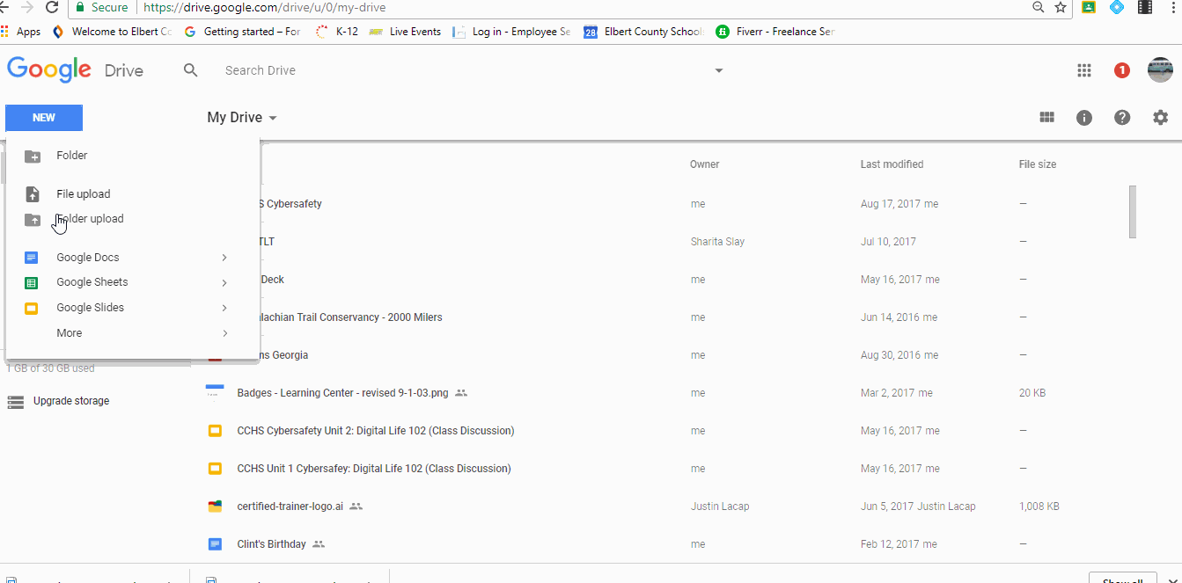Click the Slides icon beside CCHS Unit 1 Cybersafey
This screenshot has height=583, width=1182.
(x=215, y=469)
